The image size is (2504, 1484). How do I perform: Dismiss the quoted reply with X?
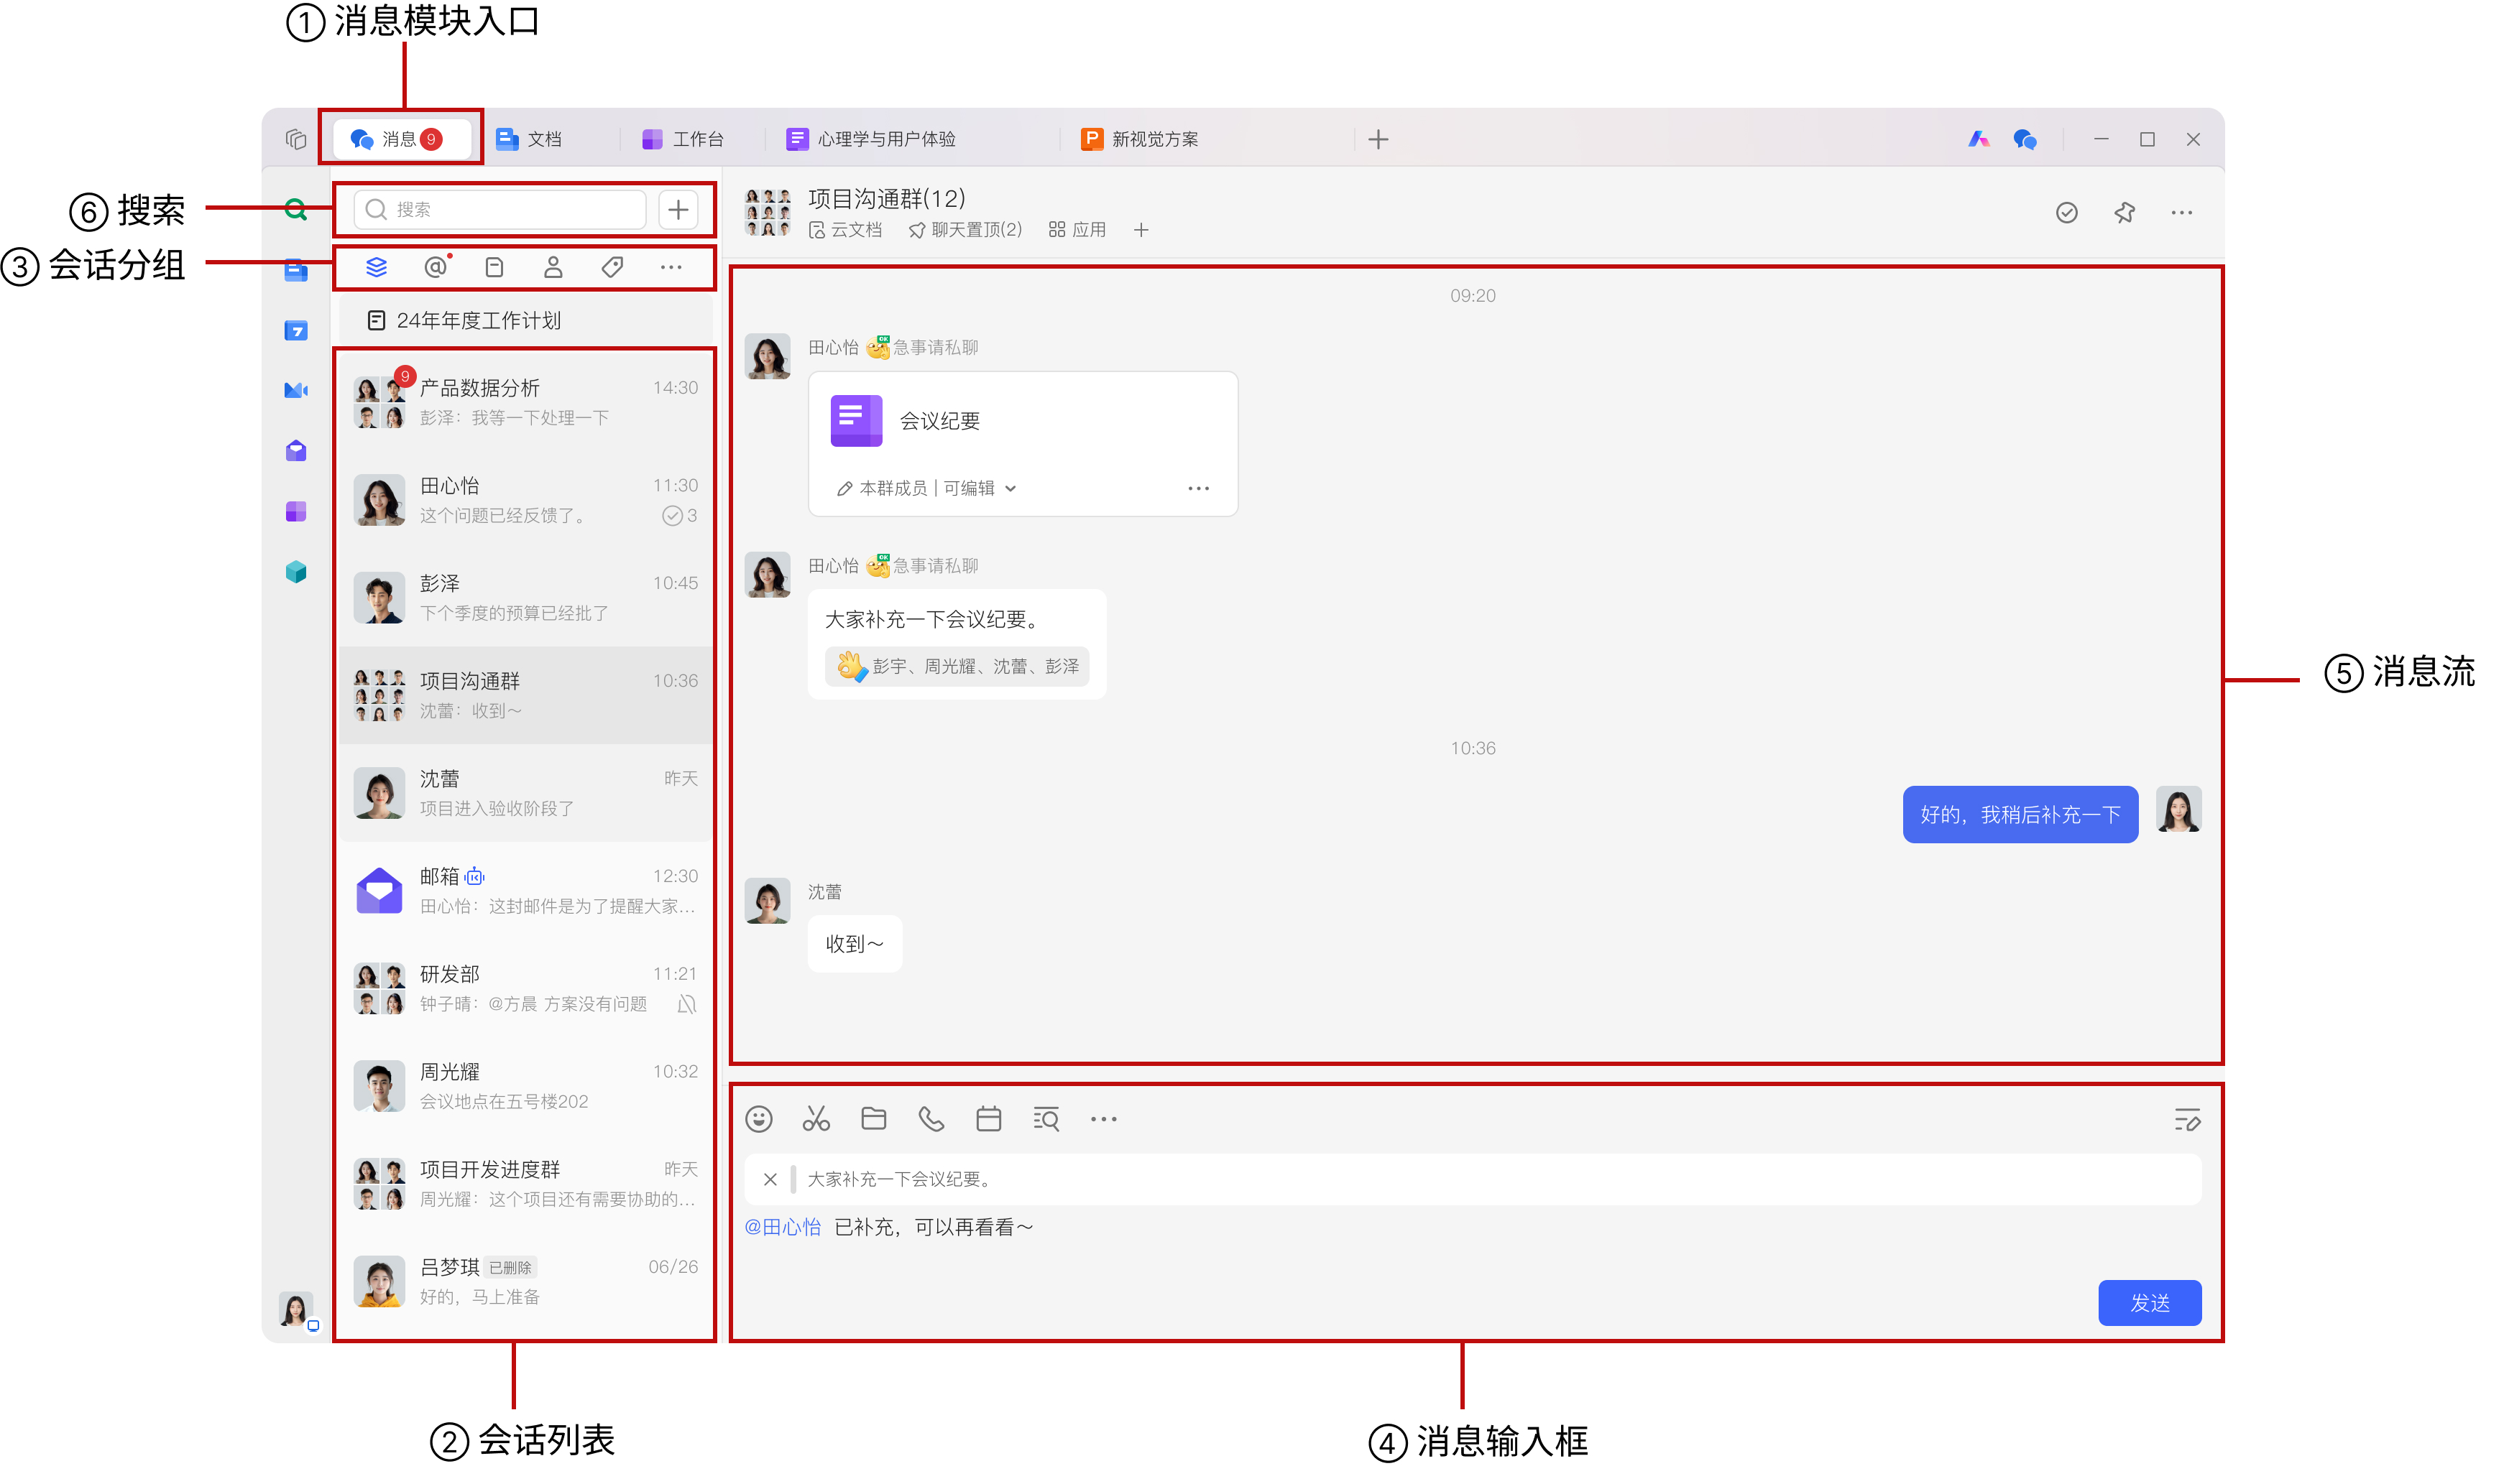pyautogui.click(x=770, y=1180)
